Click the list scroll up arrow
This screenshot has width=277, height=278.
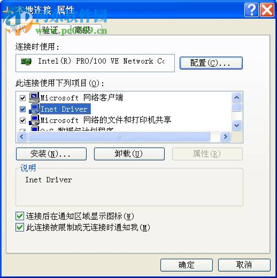(237, 97)
